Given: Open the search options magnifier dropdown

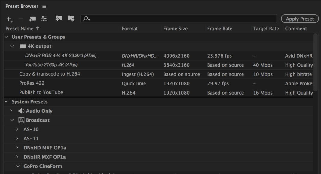Looking at the screenshot, I should 87,19.
